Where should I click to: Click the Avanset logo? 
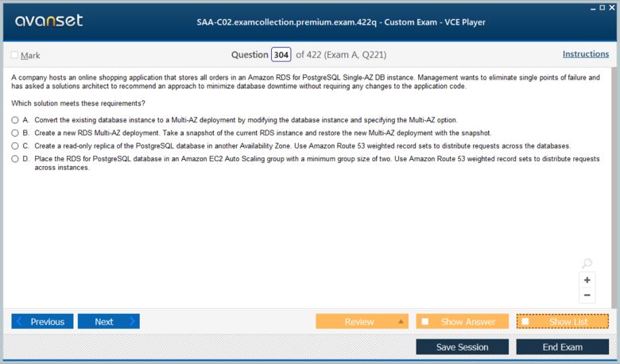click(49, 20)
